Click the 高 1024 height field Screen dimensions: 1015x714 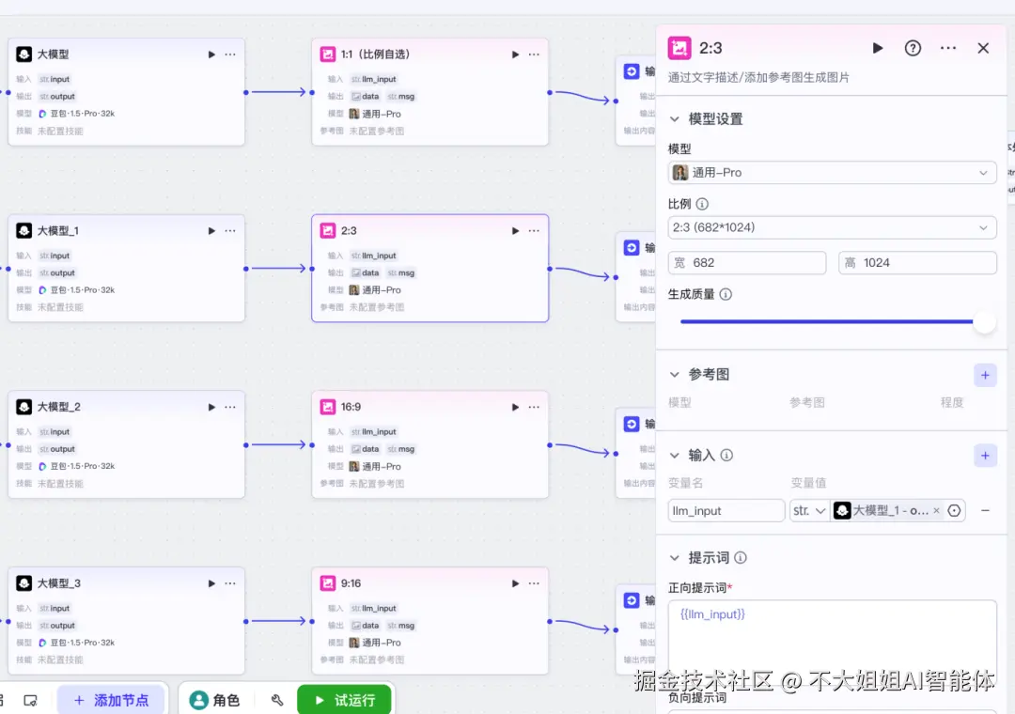[x=917, y=263]
